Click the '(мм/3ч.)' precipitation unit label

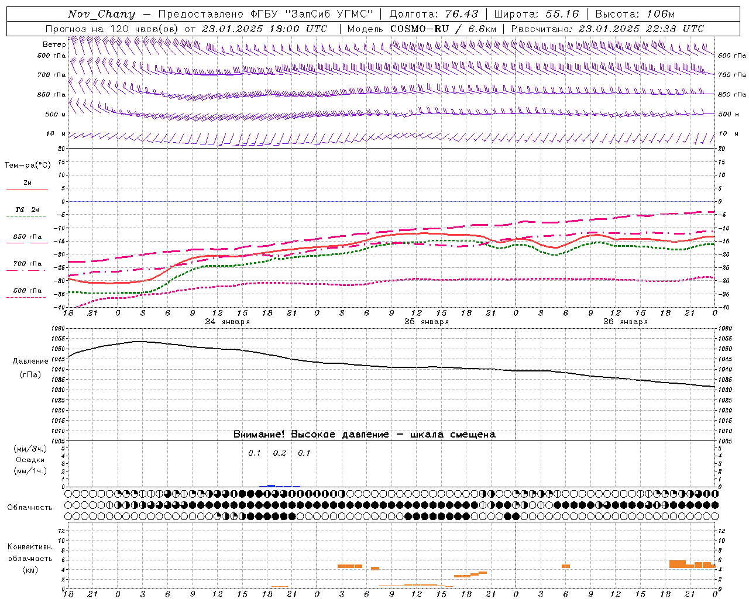pyautogui.click(x=30, y=449)
